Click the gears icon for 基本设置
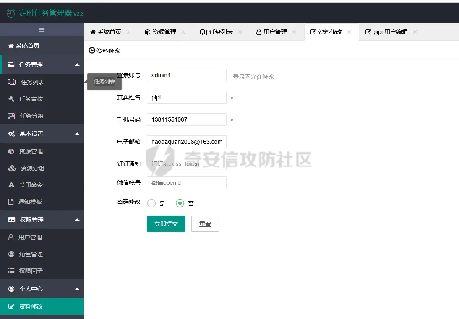The height and width of the screenshot is (319, 459). coord(11,134)
